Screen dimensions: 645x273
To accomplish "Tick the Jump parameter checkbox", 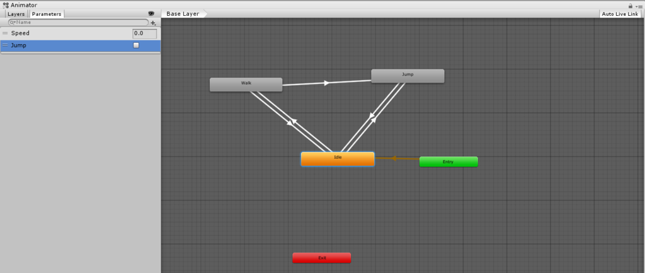I will point(136,45).
